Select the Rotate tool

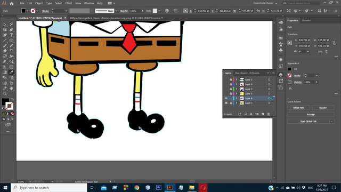click(x=11, y=51)
